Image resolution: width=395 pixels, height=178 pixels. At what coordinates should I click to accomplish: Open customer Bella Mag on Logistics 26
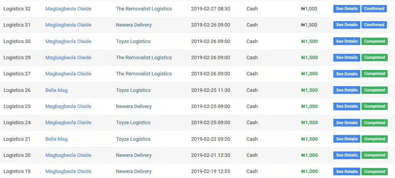tap(56, 90)
